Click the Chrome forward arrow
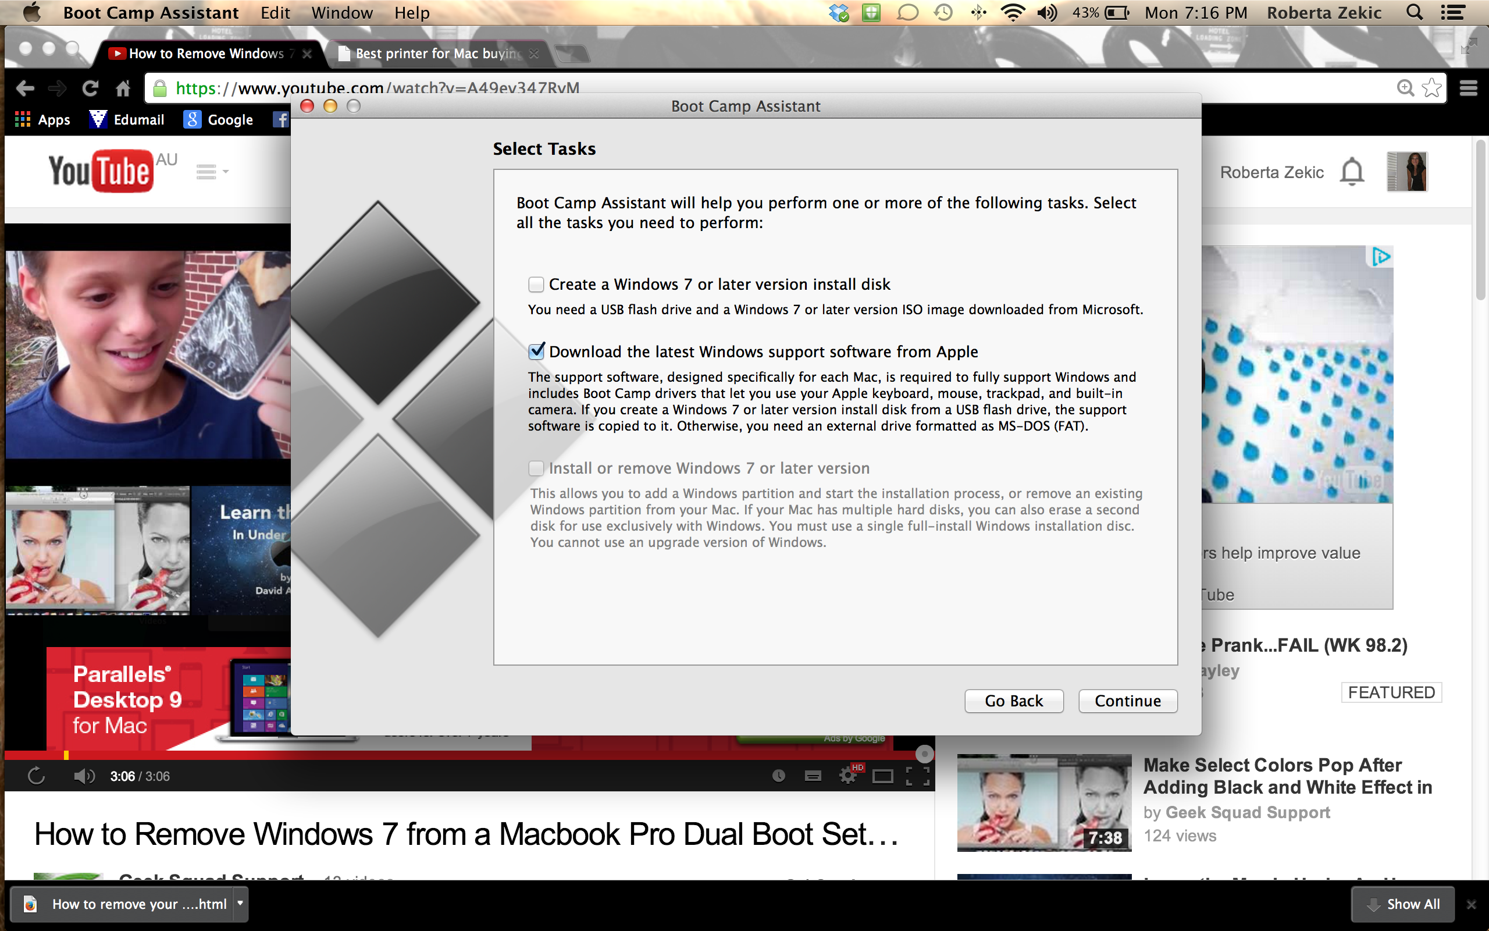This screenshot has width=1489, height=931. [x=57, y=88]
